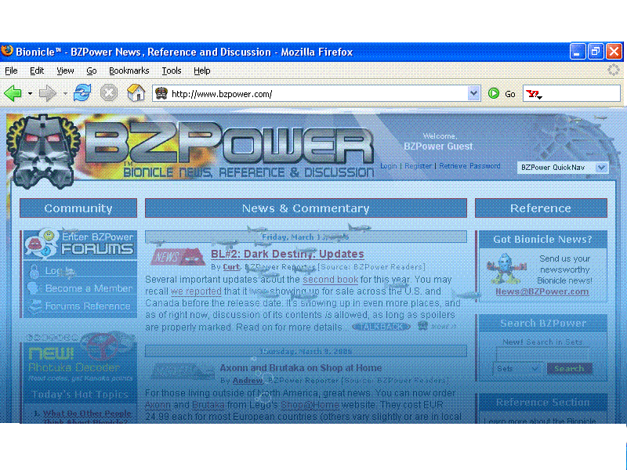Click the icon beside Become a Member

[x=33, y=288]
